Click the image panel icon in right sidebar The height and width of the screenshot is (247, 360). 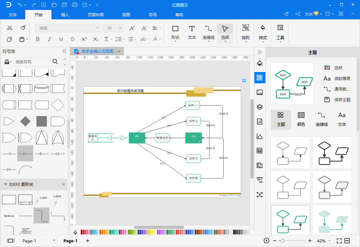(260, 92)
